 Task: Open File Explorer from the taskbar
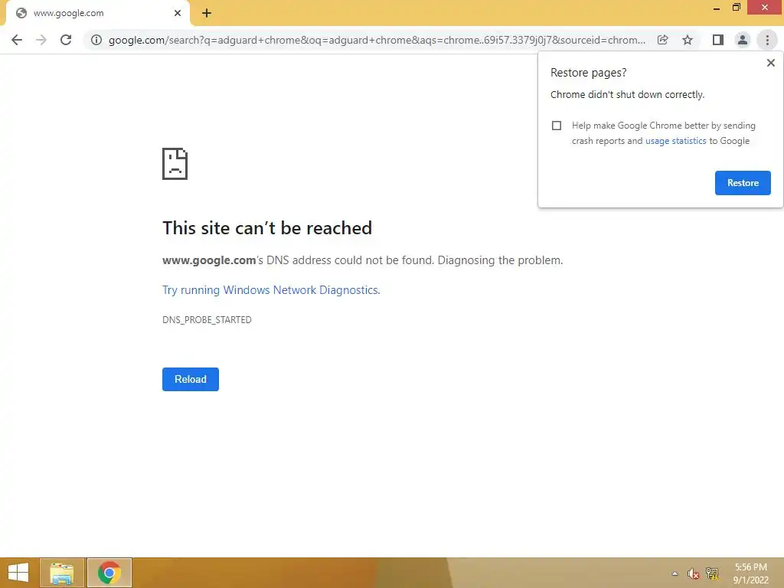(62, 573)
